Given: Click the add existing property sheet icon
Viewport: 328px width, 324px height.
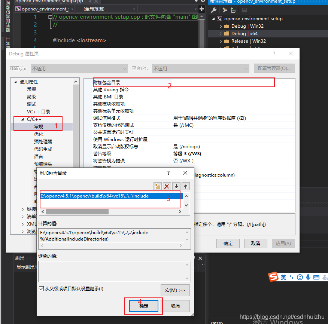Looking at the screenshot, I should point(233,10).
